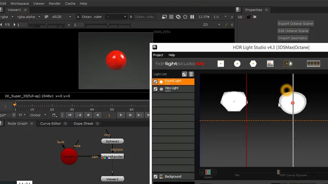Open the Workspace menu
The width and height of the screenshot is (328, 184).
pos(20,4)
